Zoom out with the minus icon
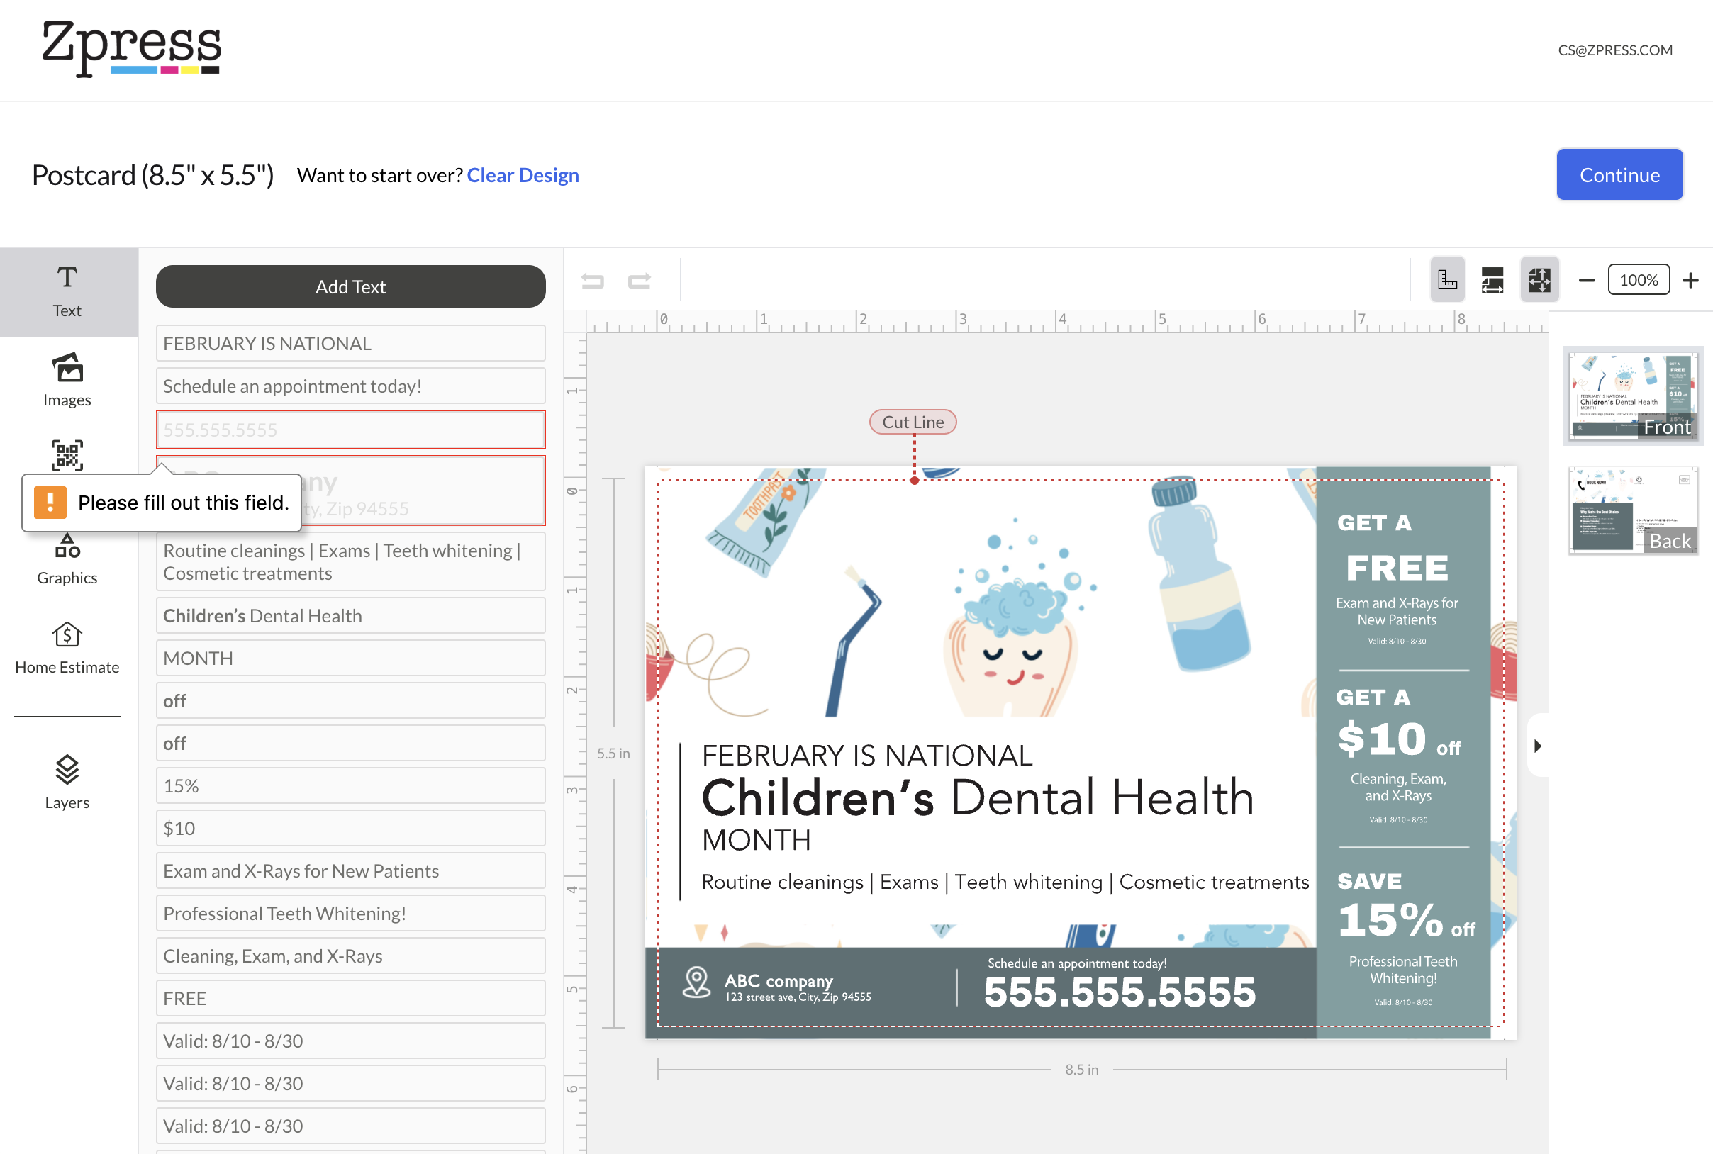This screenshot has height=1154, width=1713. (x=1586, y=281)
